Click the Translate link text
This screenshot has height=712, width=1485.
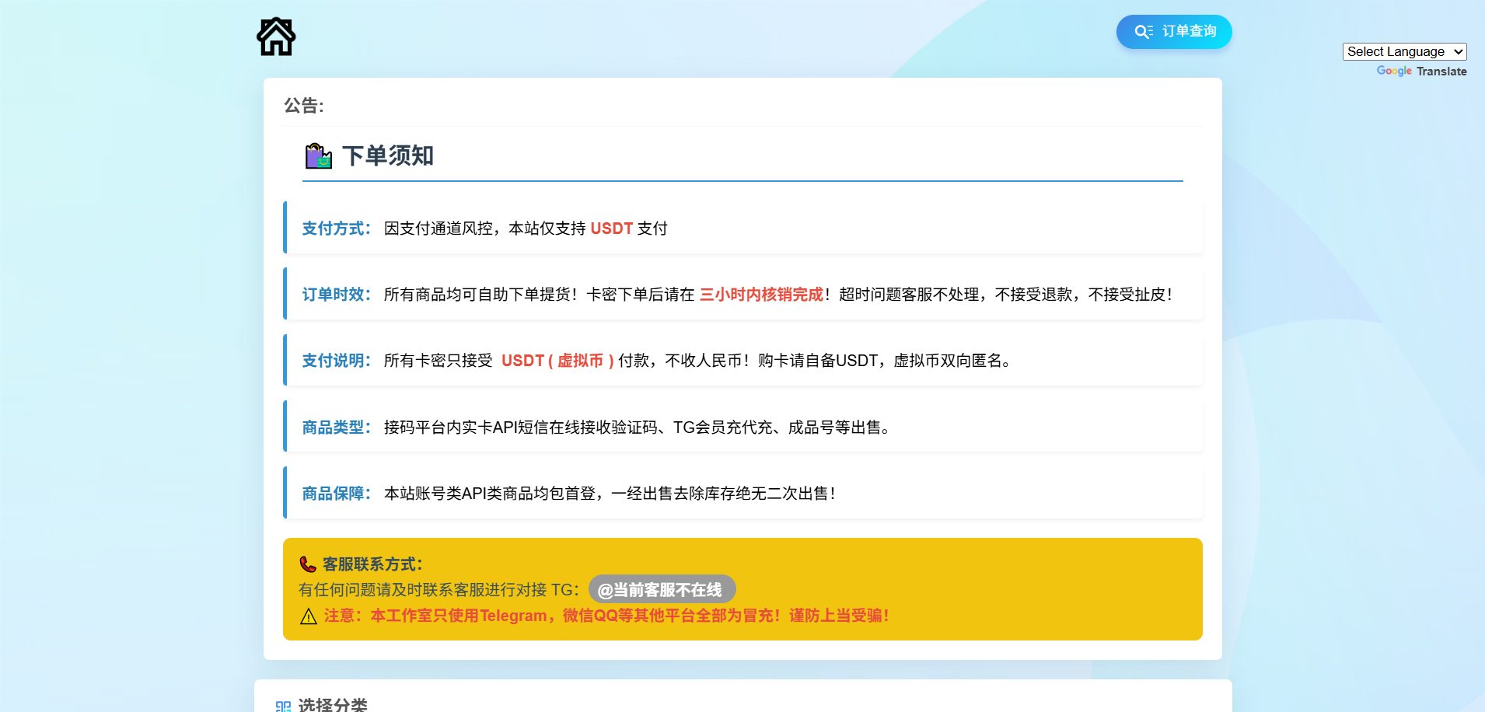coord(1441,72)
